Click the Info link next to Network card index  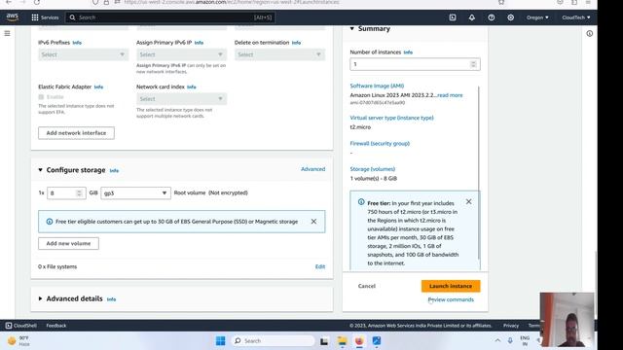[192, 87]
